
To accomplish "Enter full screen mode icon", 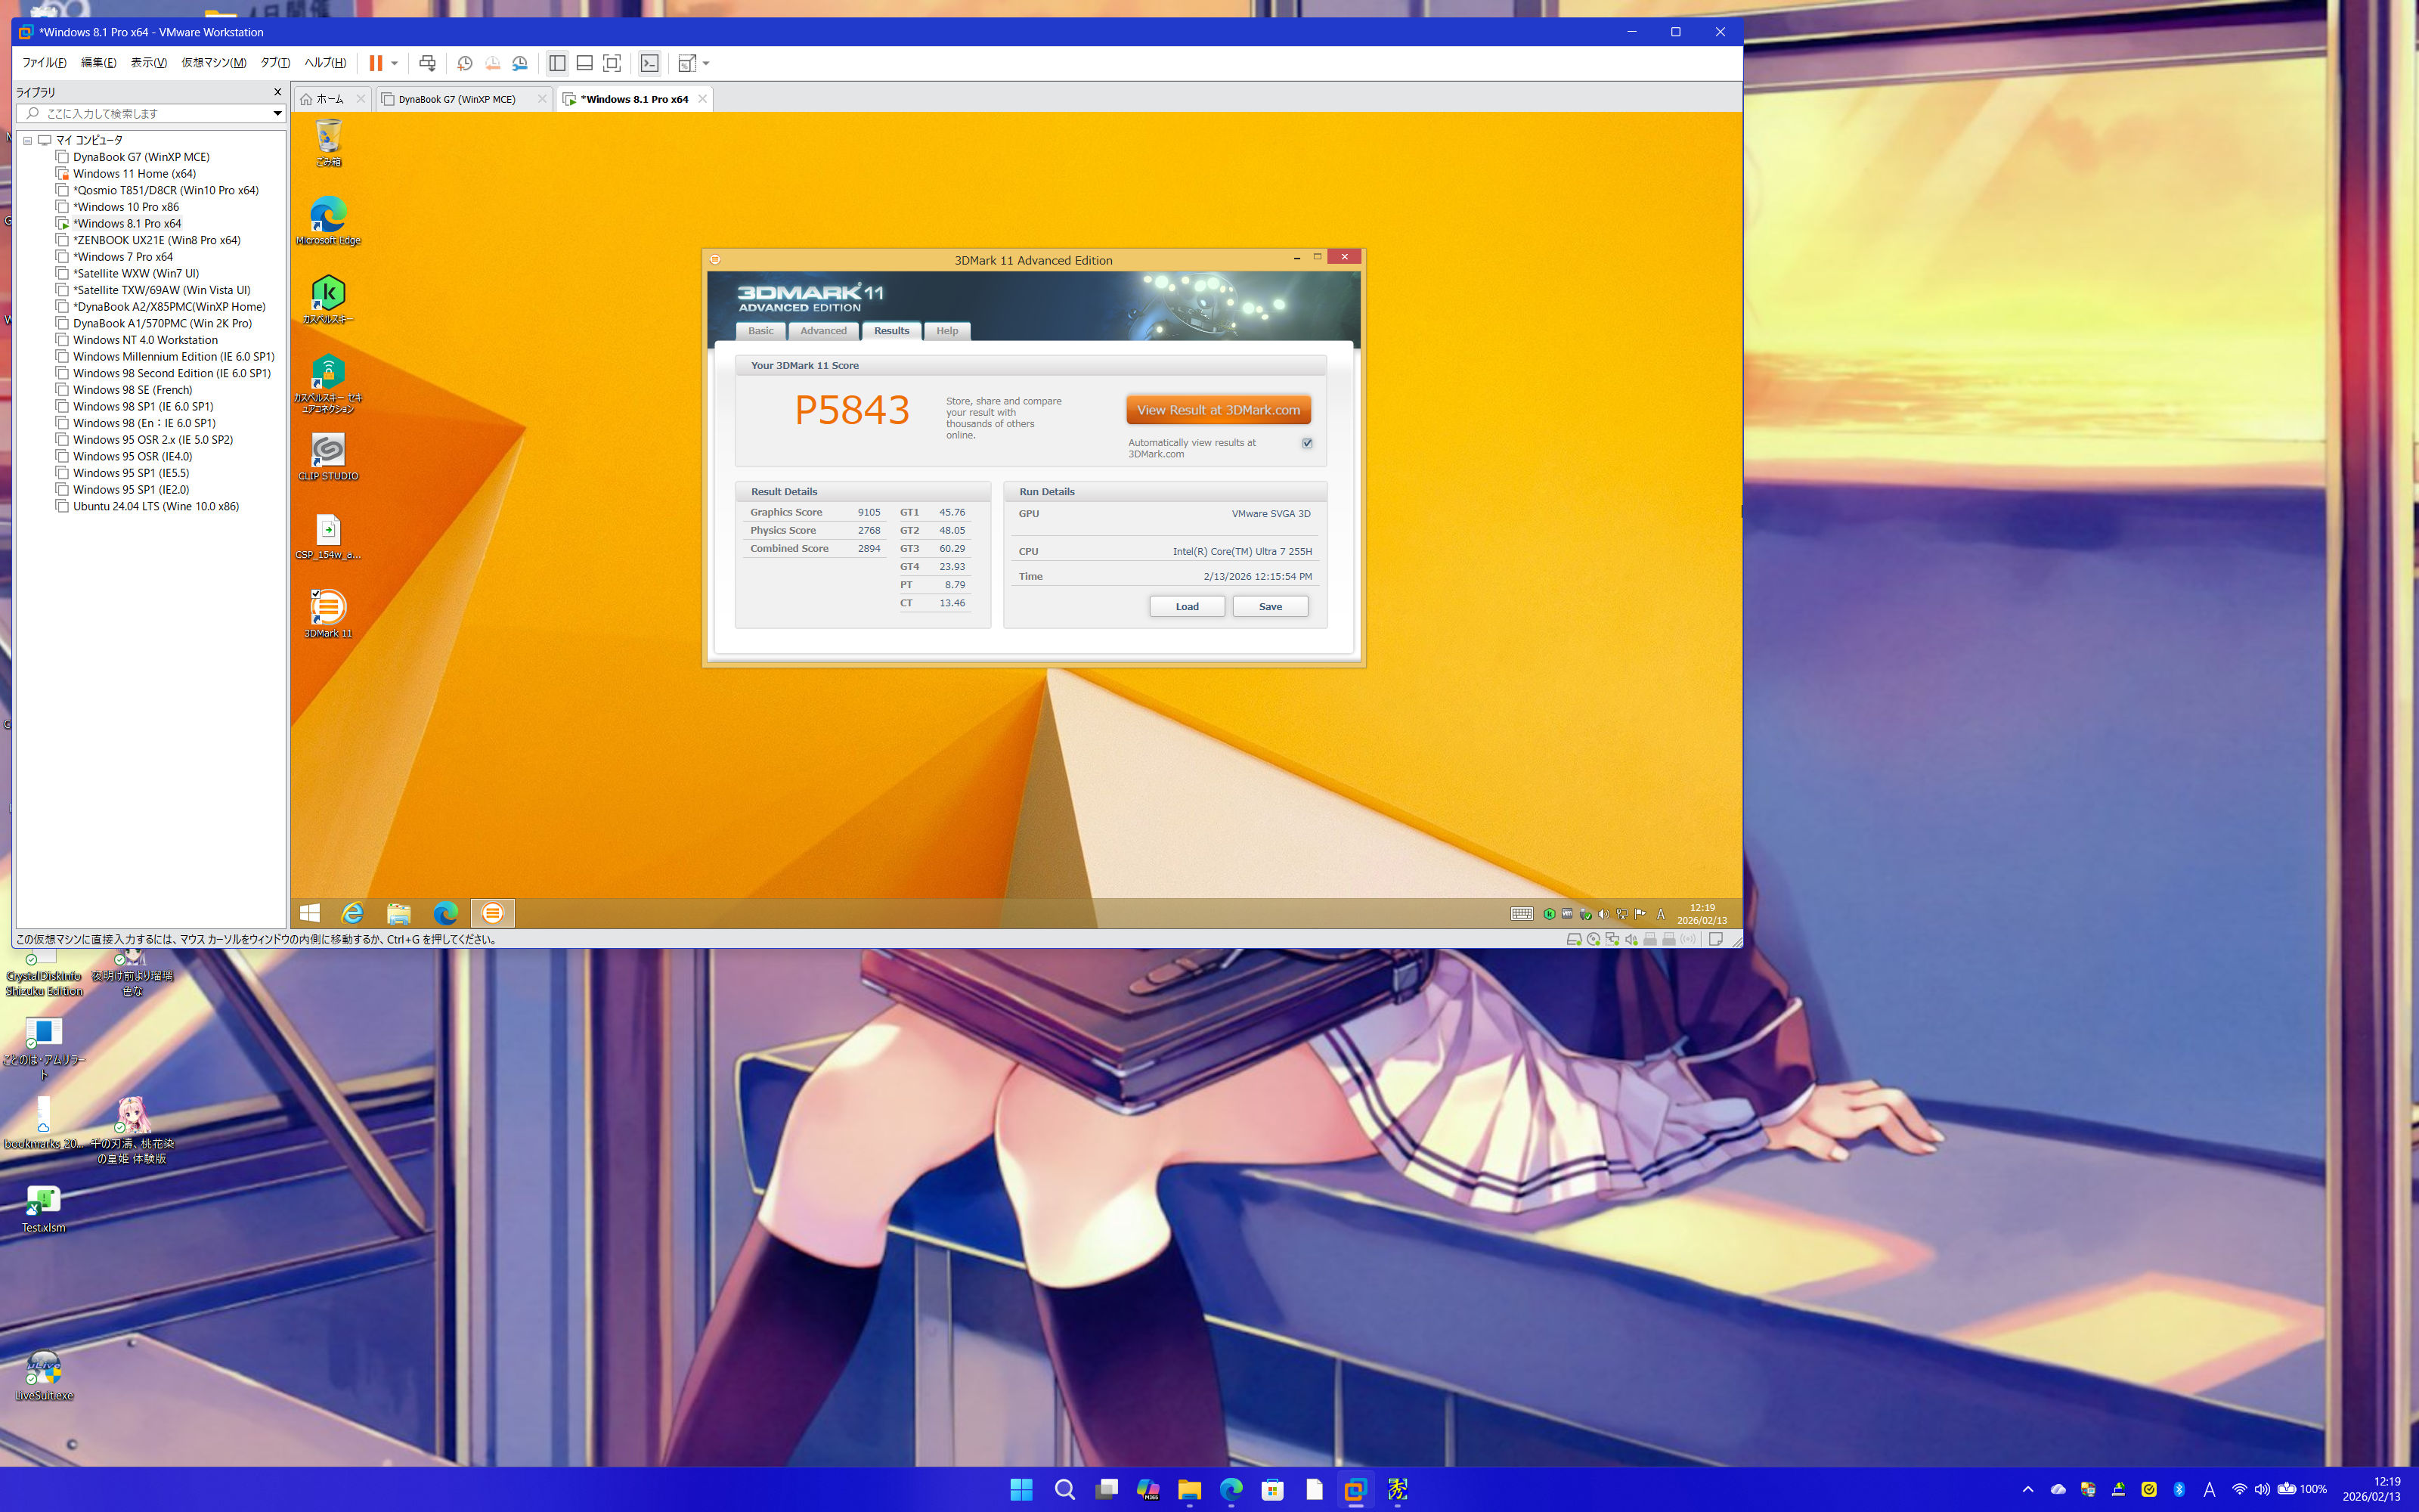I will point(612,63).
